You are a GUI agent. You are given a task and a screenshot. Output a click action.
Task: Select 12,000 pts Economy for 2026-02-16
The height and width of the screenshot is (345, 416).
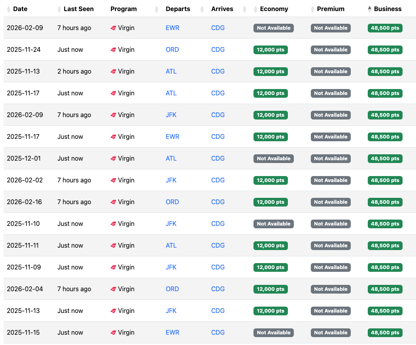click(270, 202)
